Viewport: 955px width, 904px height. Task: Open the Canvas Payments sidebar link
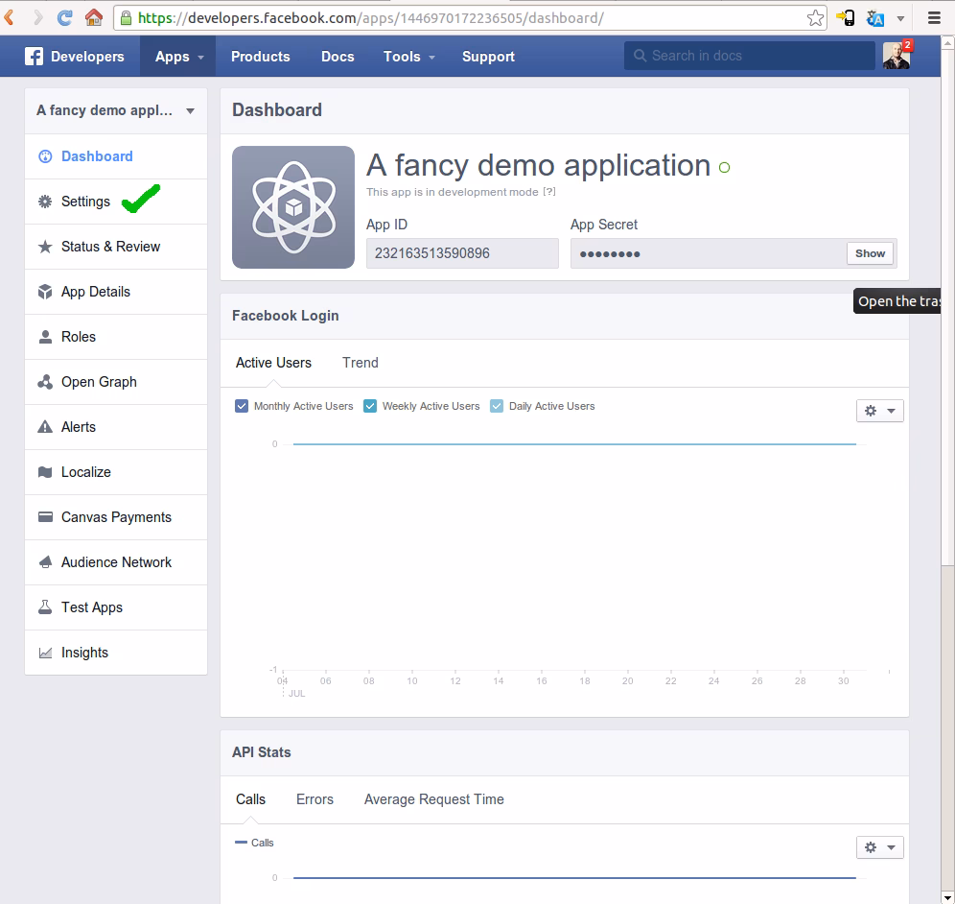click(x=116, y=517)
